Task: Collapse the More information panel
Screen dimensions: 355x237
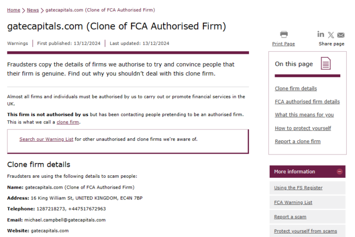Action: [x=339, y=172]
